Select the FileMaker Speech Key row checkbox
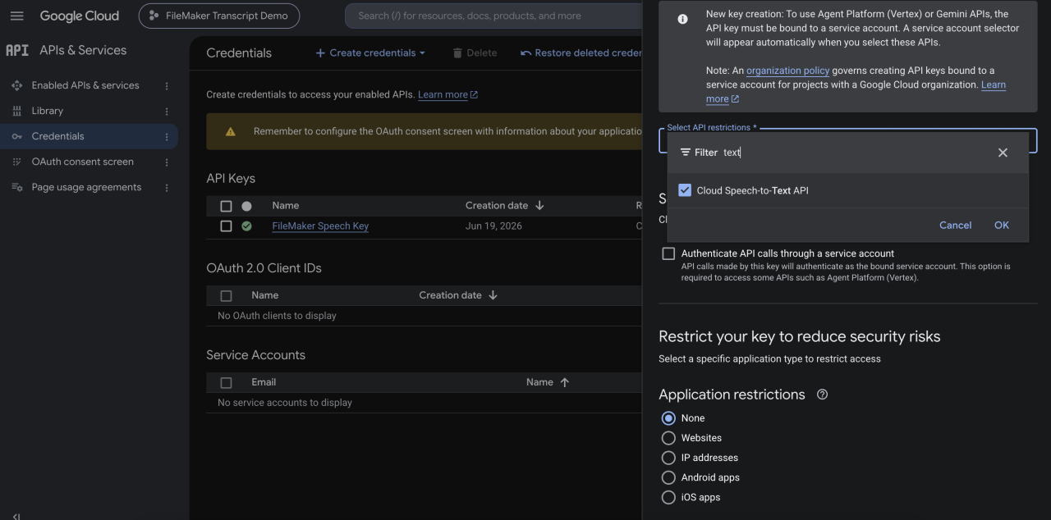 click(227, 226)
